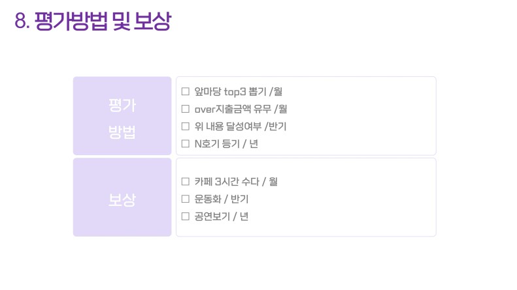Image resolution: width=517 pixels, height=290 pixels.
Task: Click the number 8. in the title
Action: click(x=22, y=22)
